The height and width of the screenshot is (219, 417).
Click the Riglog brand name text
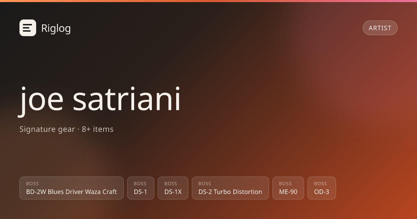[56, 28]
